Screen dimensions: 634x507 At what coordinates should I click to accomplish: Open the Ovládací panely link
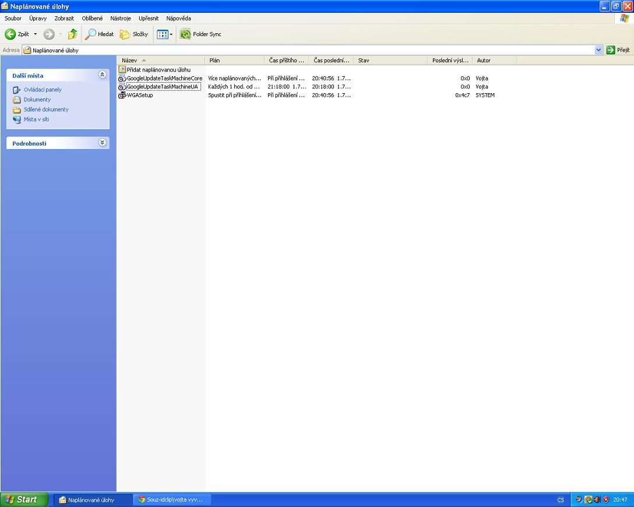point(43,90)
